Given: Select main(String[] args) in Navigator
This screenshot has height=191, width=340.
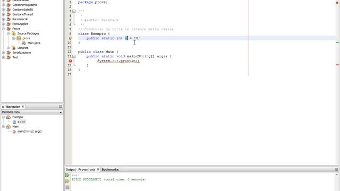Looking at the screenshot, I should click(x=30, y=132).
